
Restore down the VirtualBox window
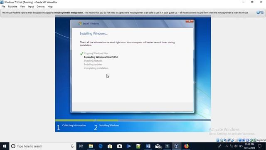252,2
